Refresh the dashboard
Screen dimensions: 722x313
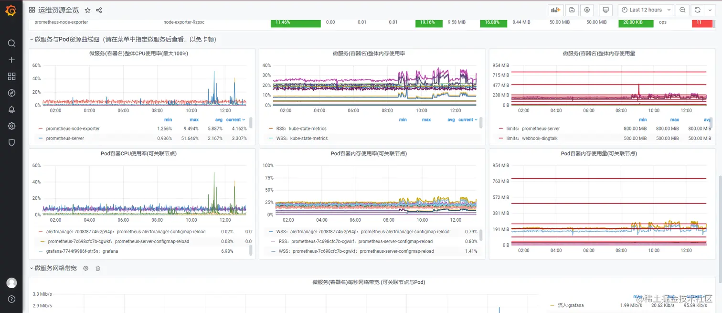(x=697, y=10)
